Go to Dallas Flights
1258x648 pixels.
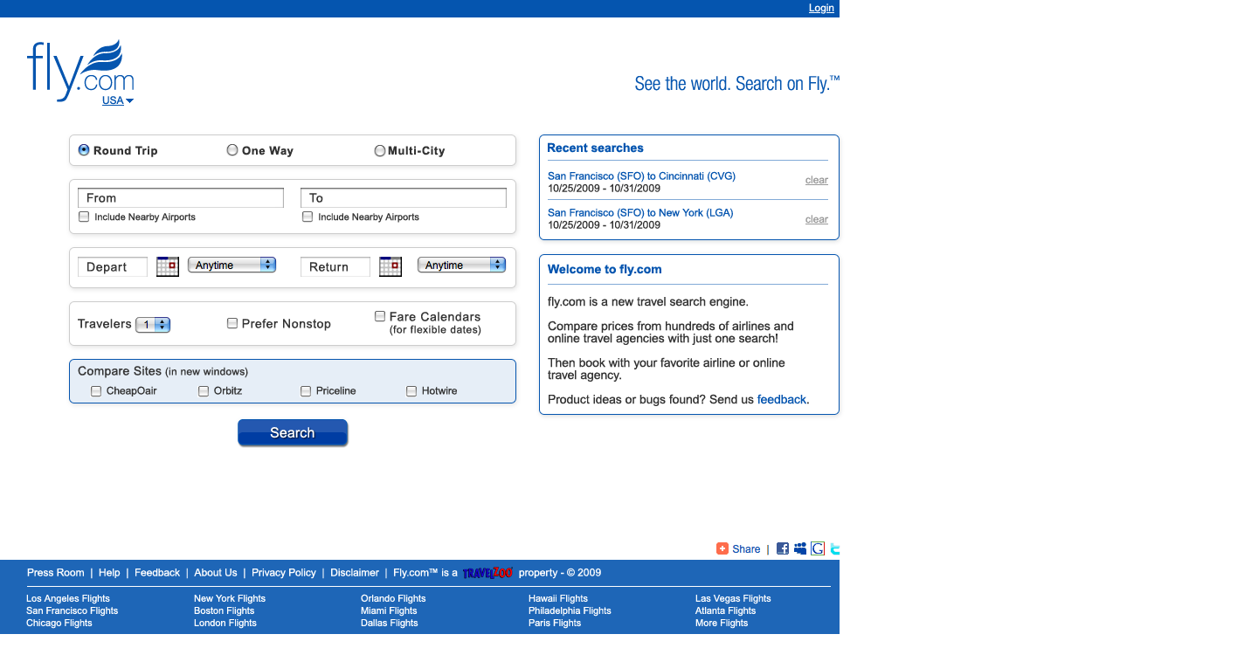coord(390,624)
